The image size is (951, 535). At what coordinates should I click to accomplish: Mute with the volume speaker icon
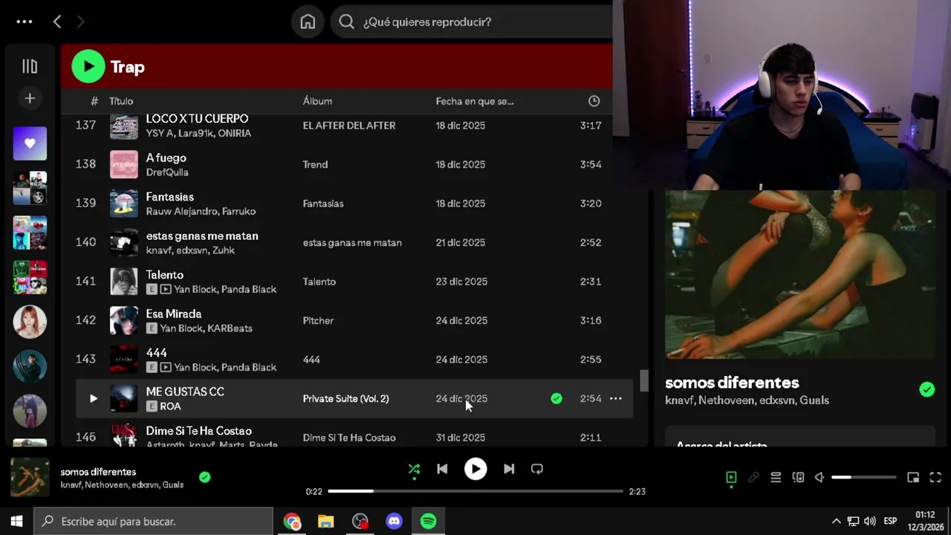(819, 477)
